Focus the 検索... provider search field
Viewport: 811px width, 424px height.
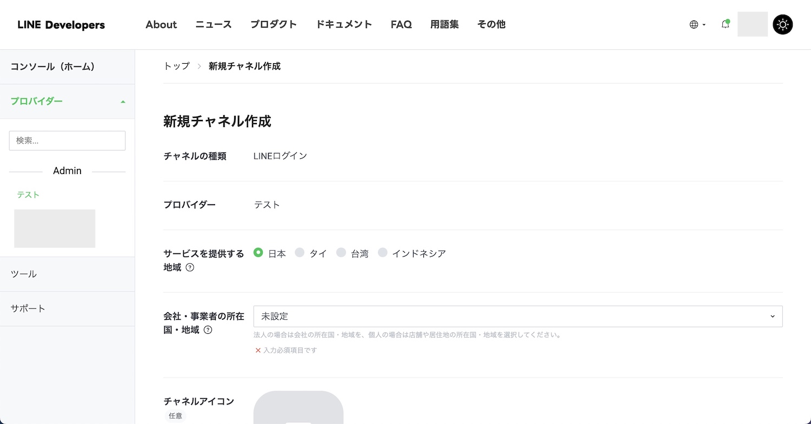[67, 140]
